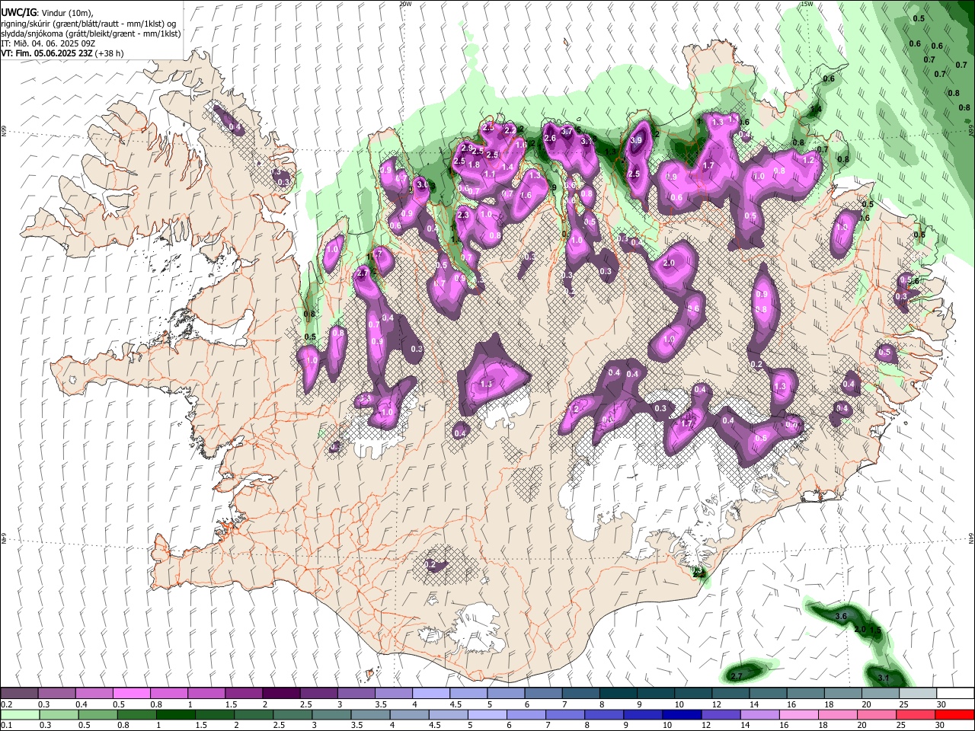Click the darkest purple swatch at 2 in the snow scale
This screenshot has height=731, width=975.
point(280,694)
